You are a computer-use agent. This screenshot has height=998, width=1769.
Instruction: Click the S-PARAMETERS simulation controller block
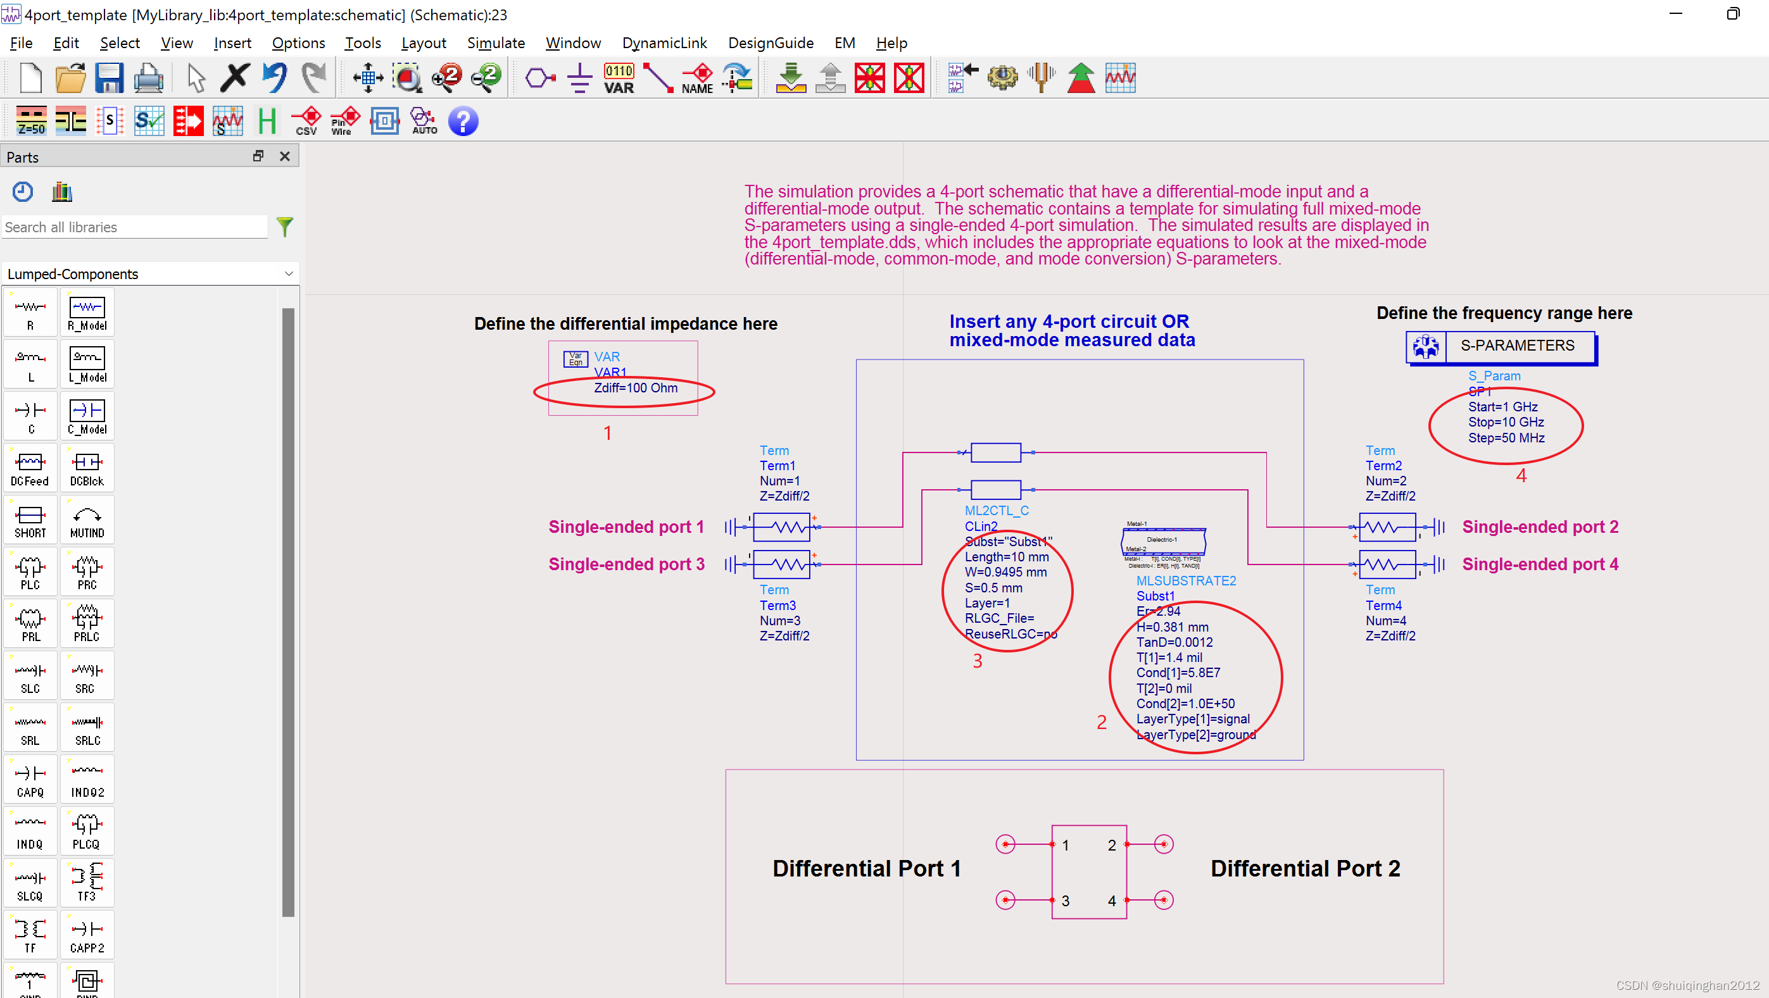pyautogui.click(x=1501, y=347)
